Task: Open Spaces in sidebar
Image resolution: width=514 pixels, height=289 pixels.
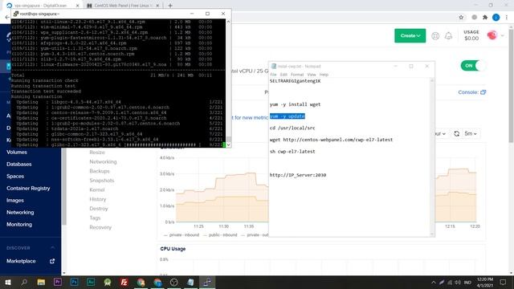Action: pos(15,177)
